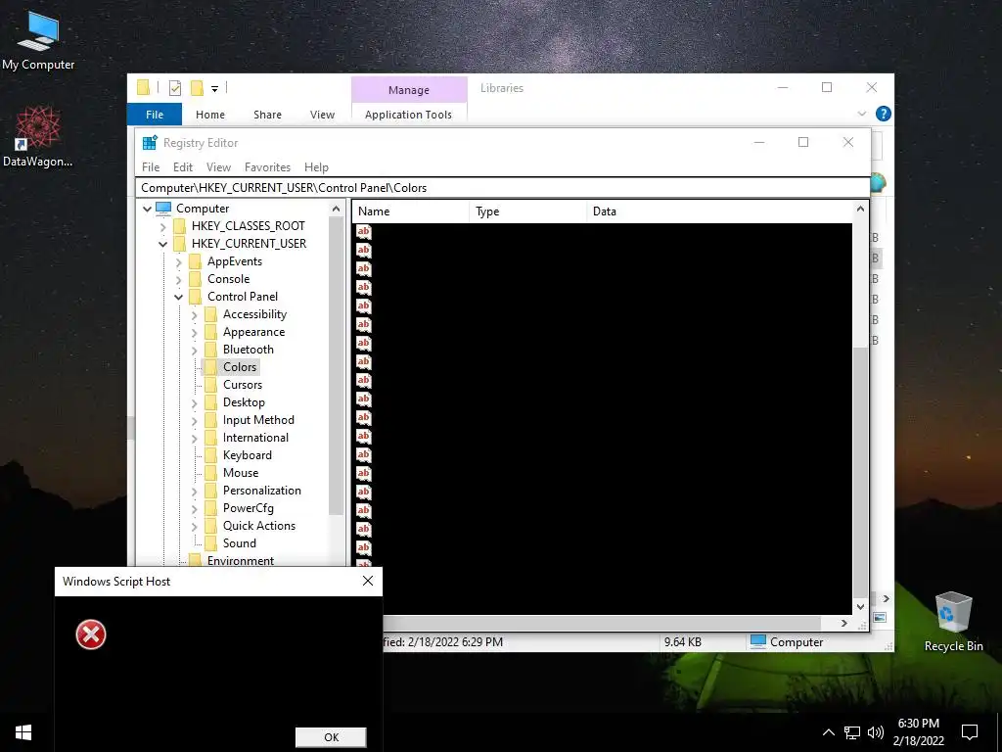Click values pane vertical scrollbar down arrow
This screenshot has height=752, width=1002.
860,606
